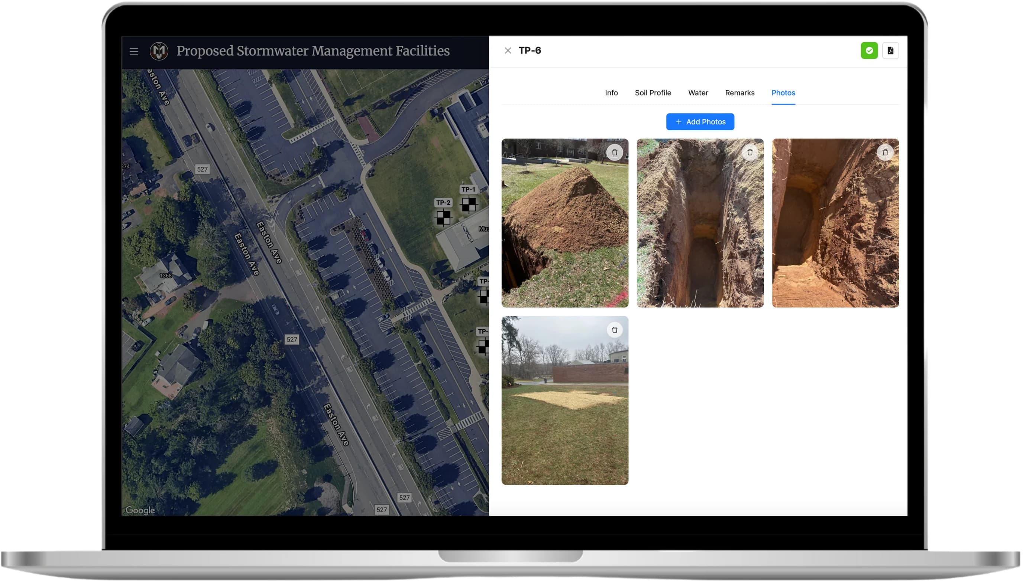The width and height of the screenshot is (1023, 581).
Task: Close the TP-6 panel
Action: point(508,51)
